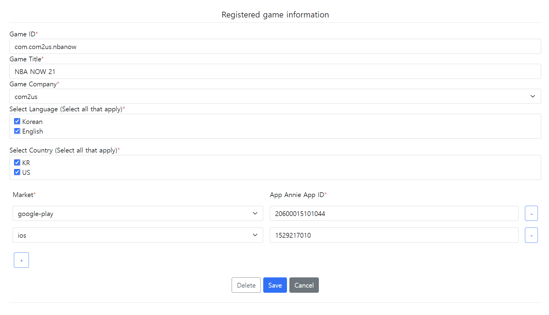Image resolution: width=549 pixels, height=315 pixels.
Task: Open the Game Company dropdown
Action: click(x=275, y=96)
